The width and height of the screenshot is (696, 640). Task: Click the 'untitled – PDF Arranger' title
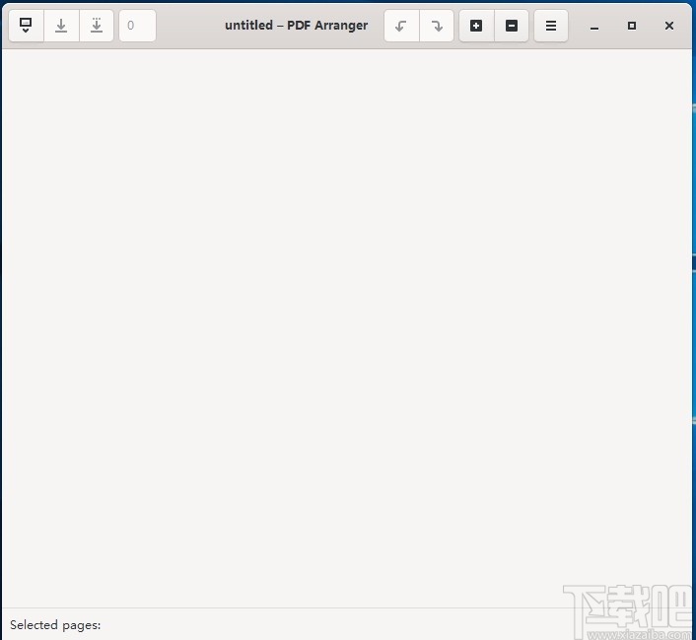click(x=296, y=26)
